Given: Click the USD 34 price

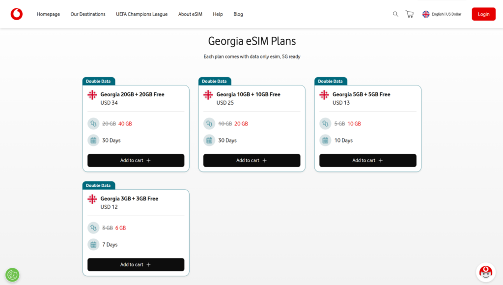Looking at the screenshot, I should tap(109, 103).
